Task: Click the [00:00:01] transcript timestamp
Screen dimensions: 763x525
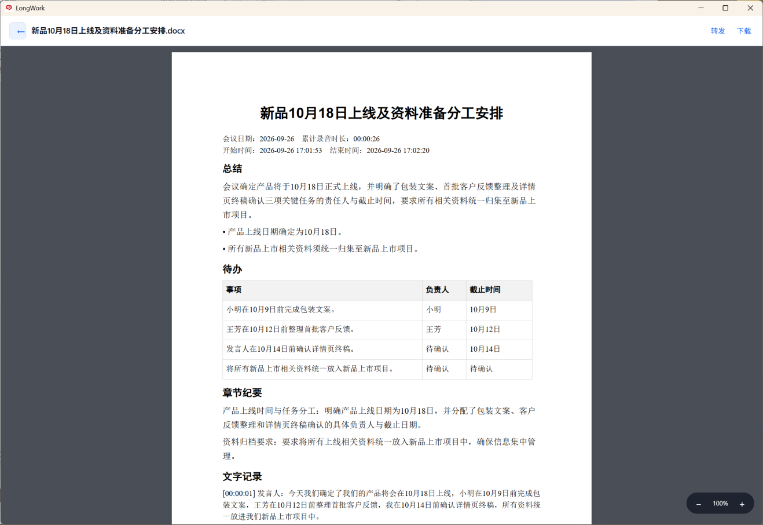Action: (x=239, y=494)
